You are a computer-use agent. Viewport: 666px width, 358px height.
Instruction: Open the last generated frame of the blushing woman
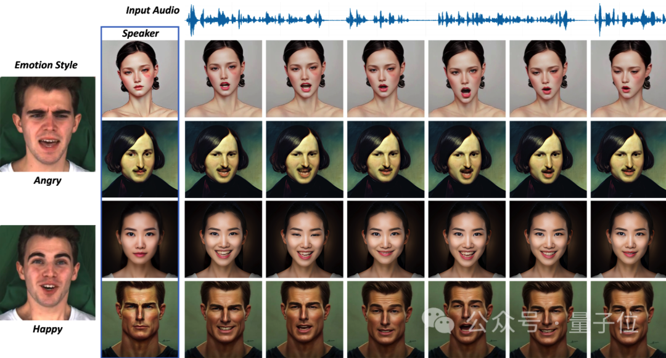[628, 79]
